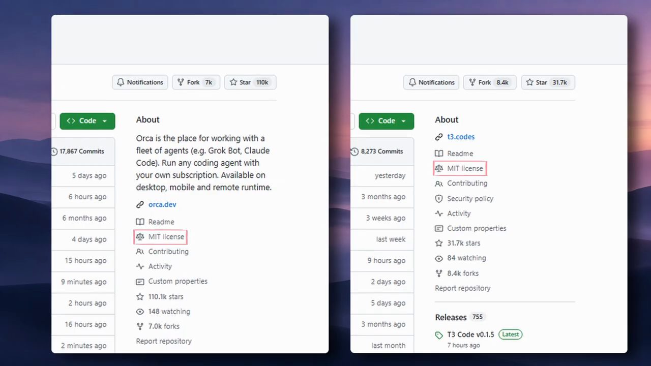The width and height of the screenshot is (651, 366).
Task: Click the star icon beside 110.1k stars
Action: [140, 297]
